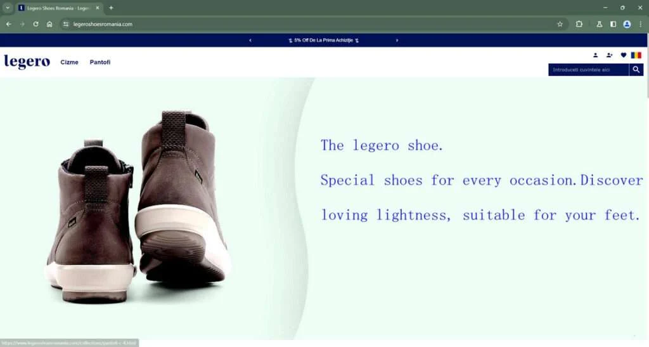Go to browser home page
The height and width of the screenshot is (347, 649).
tap(49, 24)
